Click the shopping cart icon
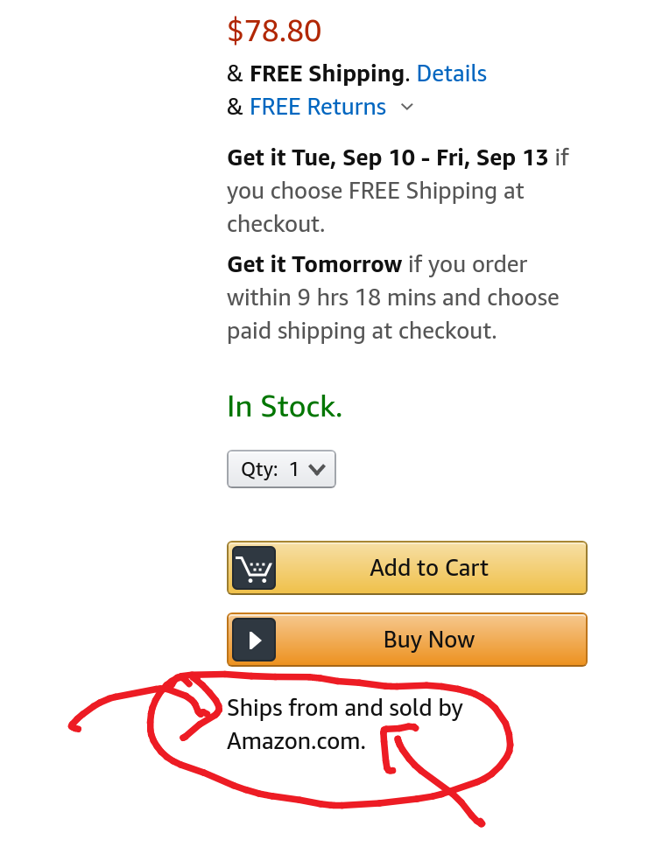The image size is (648, 854). pos(254,568)
